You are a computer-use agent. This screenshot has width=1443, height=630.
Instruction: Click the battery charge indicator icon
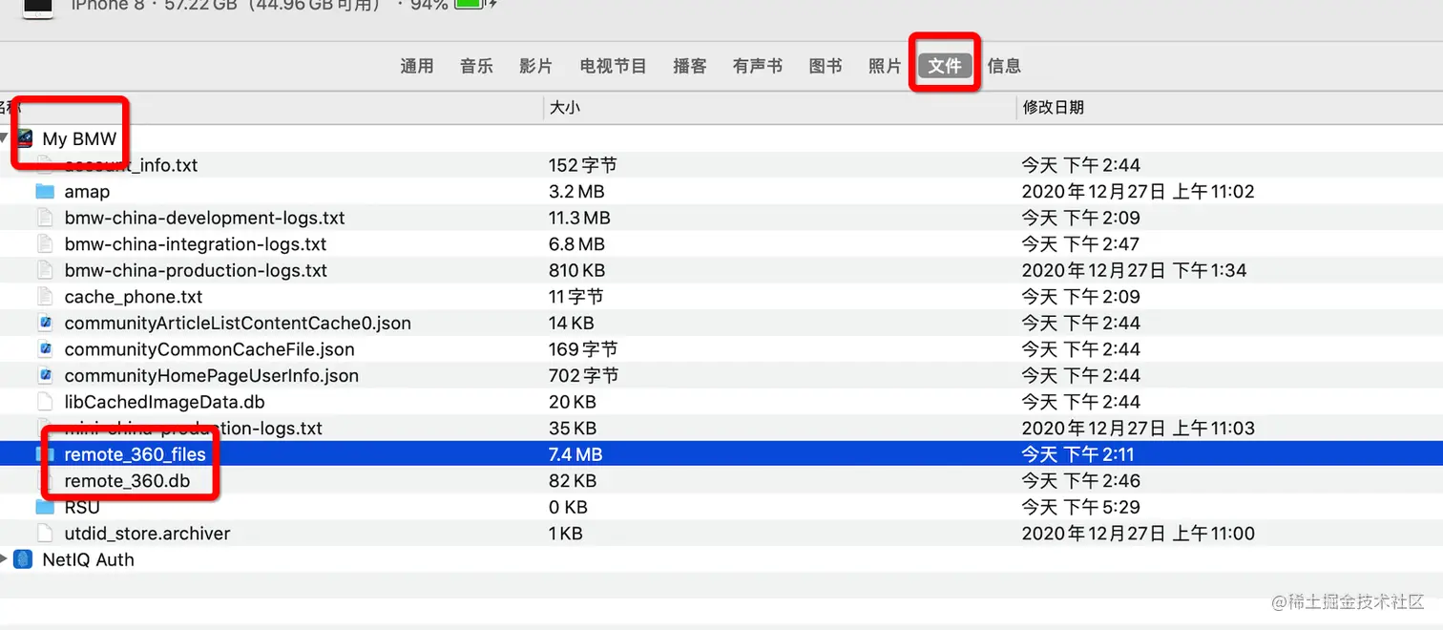click(x=471, y=5)
